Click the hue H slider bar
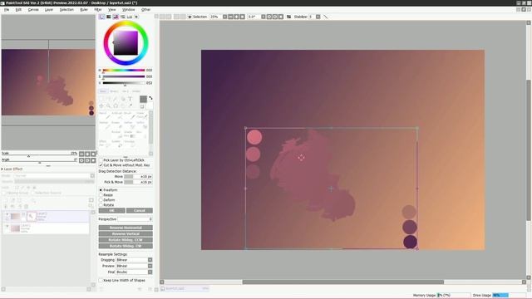 coord(124,70)
